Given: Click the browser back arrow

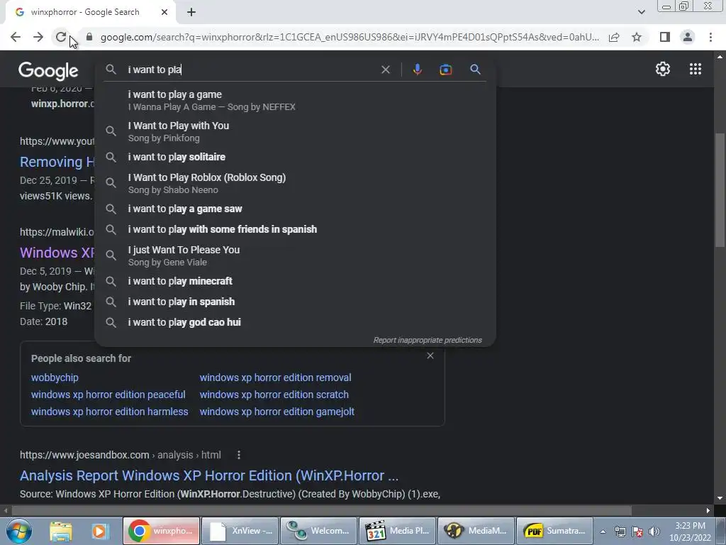Looking at the screenshot, I should tap(16, 37).
